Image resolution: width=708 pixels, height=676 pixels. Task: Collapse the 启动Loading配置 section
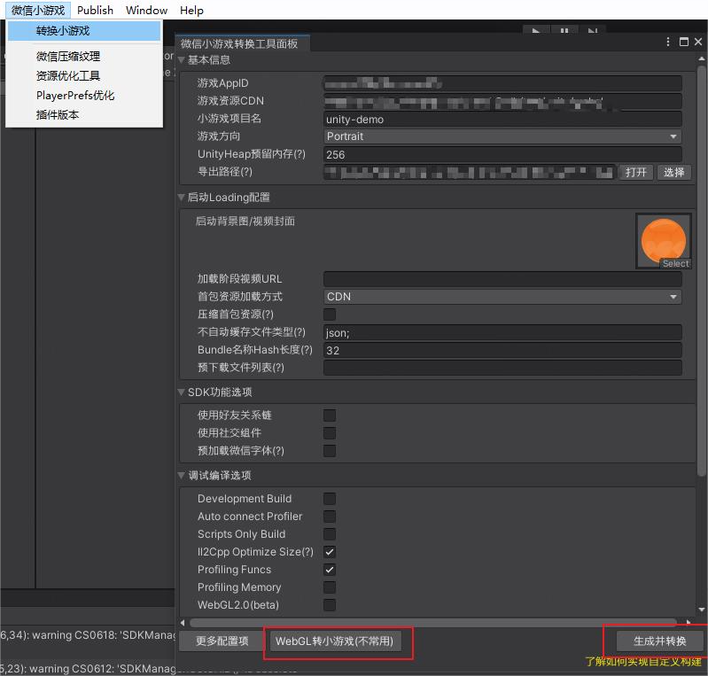click(182, 197)
